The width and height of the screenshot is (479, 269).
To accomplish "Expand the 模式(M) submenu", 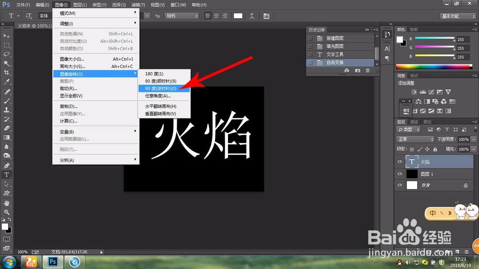I will (96, 13).
